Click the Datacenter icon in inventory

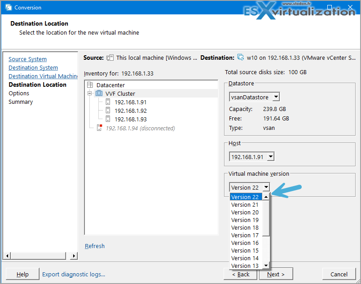point(90,85)
